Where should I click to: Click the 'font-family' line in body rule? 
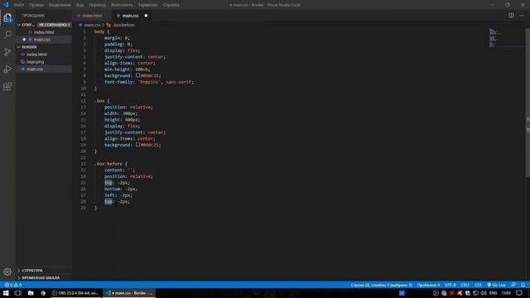(149, 82)
